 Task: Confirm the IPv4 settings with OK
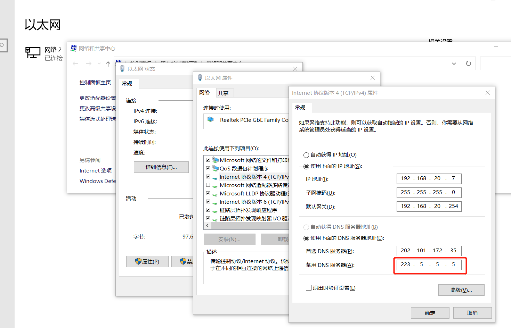(430, 313)
